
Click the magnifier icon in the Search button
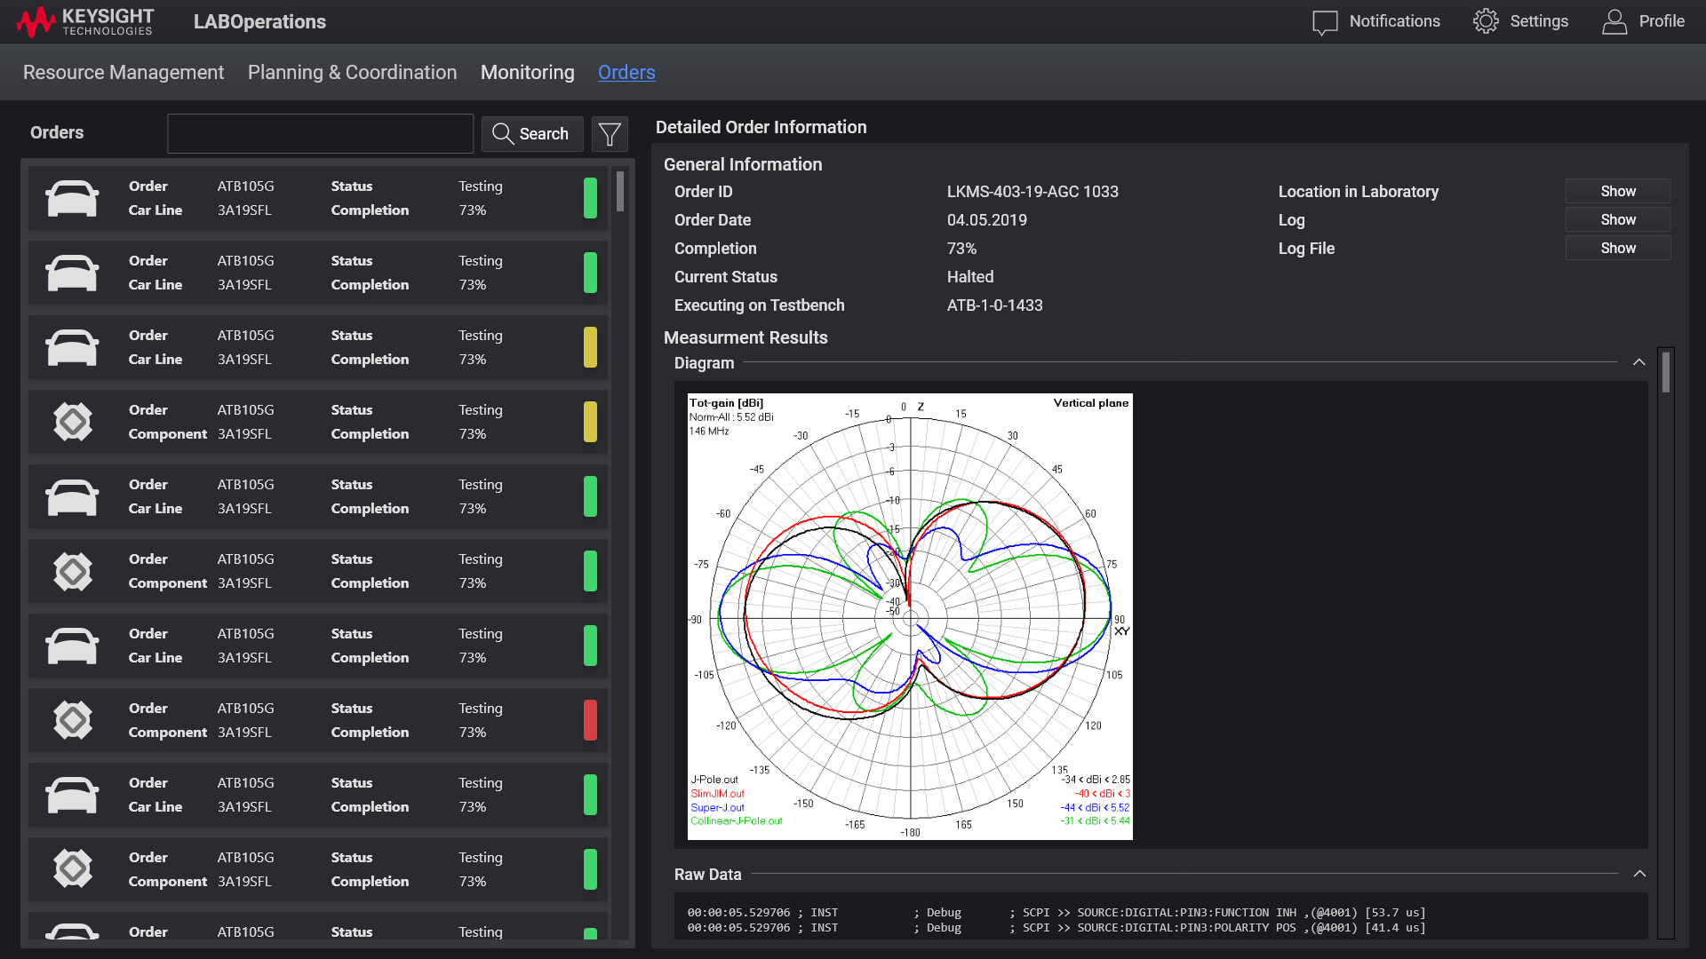pos(504,133)
